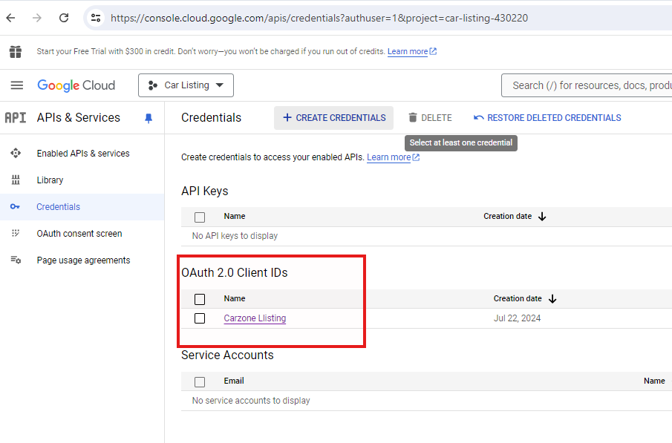Click the Enabled APIs & services icon
Screen dimensions: 672x443
click(16, 154)
